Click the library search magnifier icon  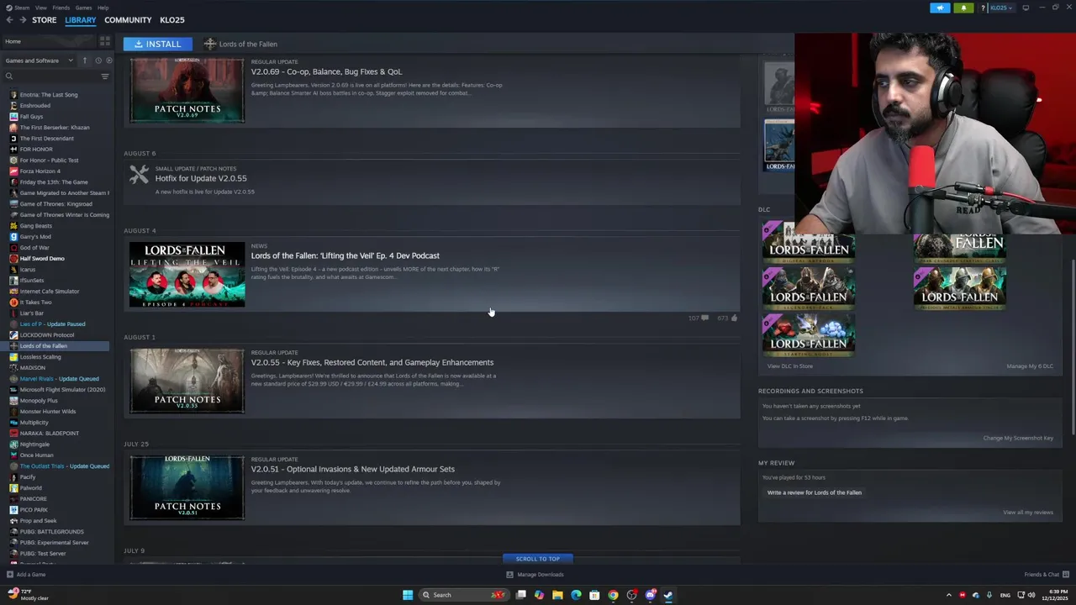point(9,76)
